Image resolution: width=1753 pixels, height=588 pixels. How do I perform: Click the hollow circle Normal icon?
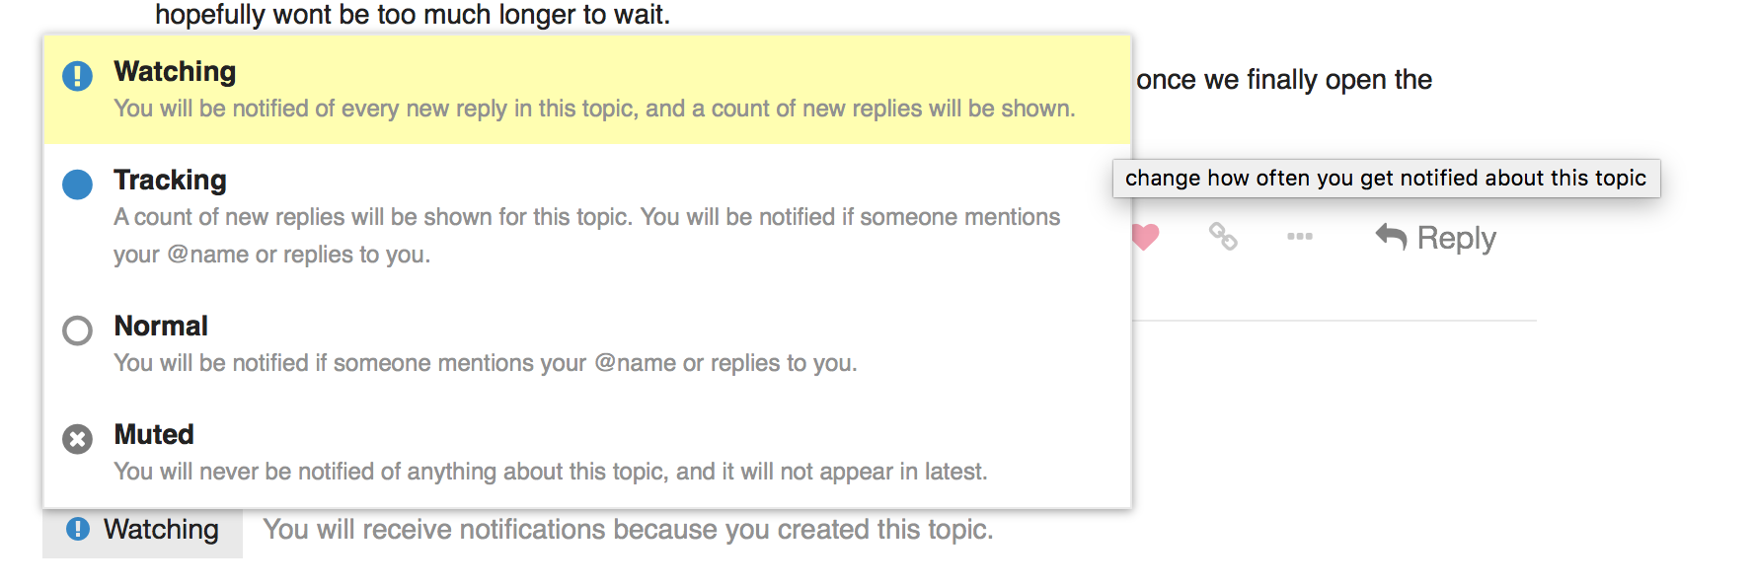[77, 331]
